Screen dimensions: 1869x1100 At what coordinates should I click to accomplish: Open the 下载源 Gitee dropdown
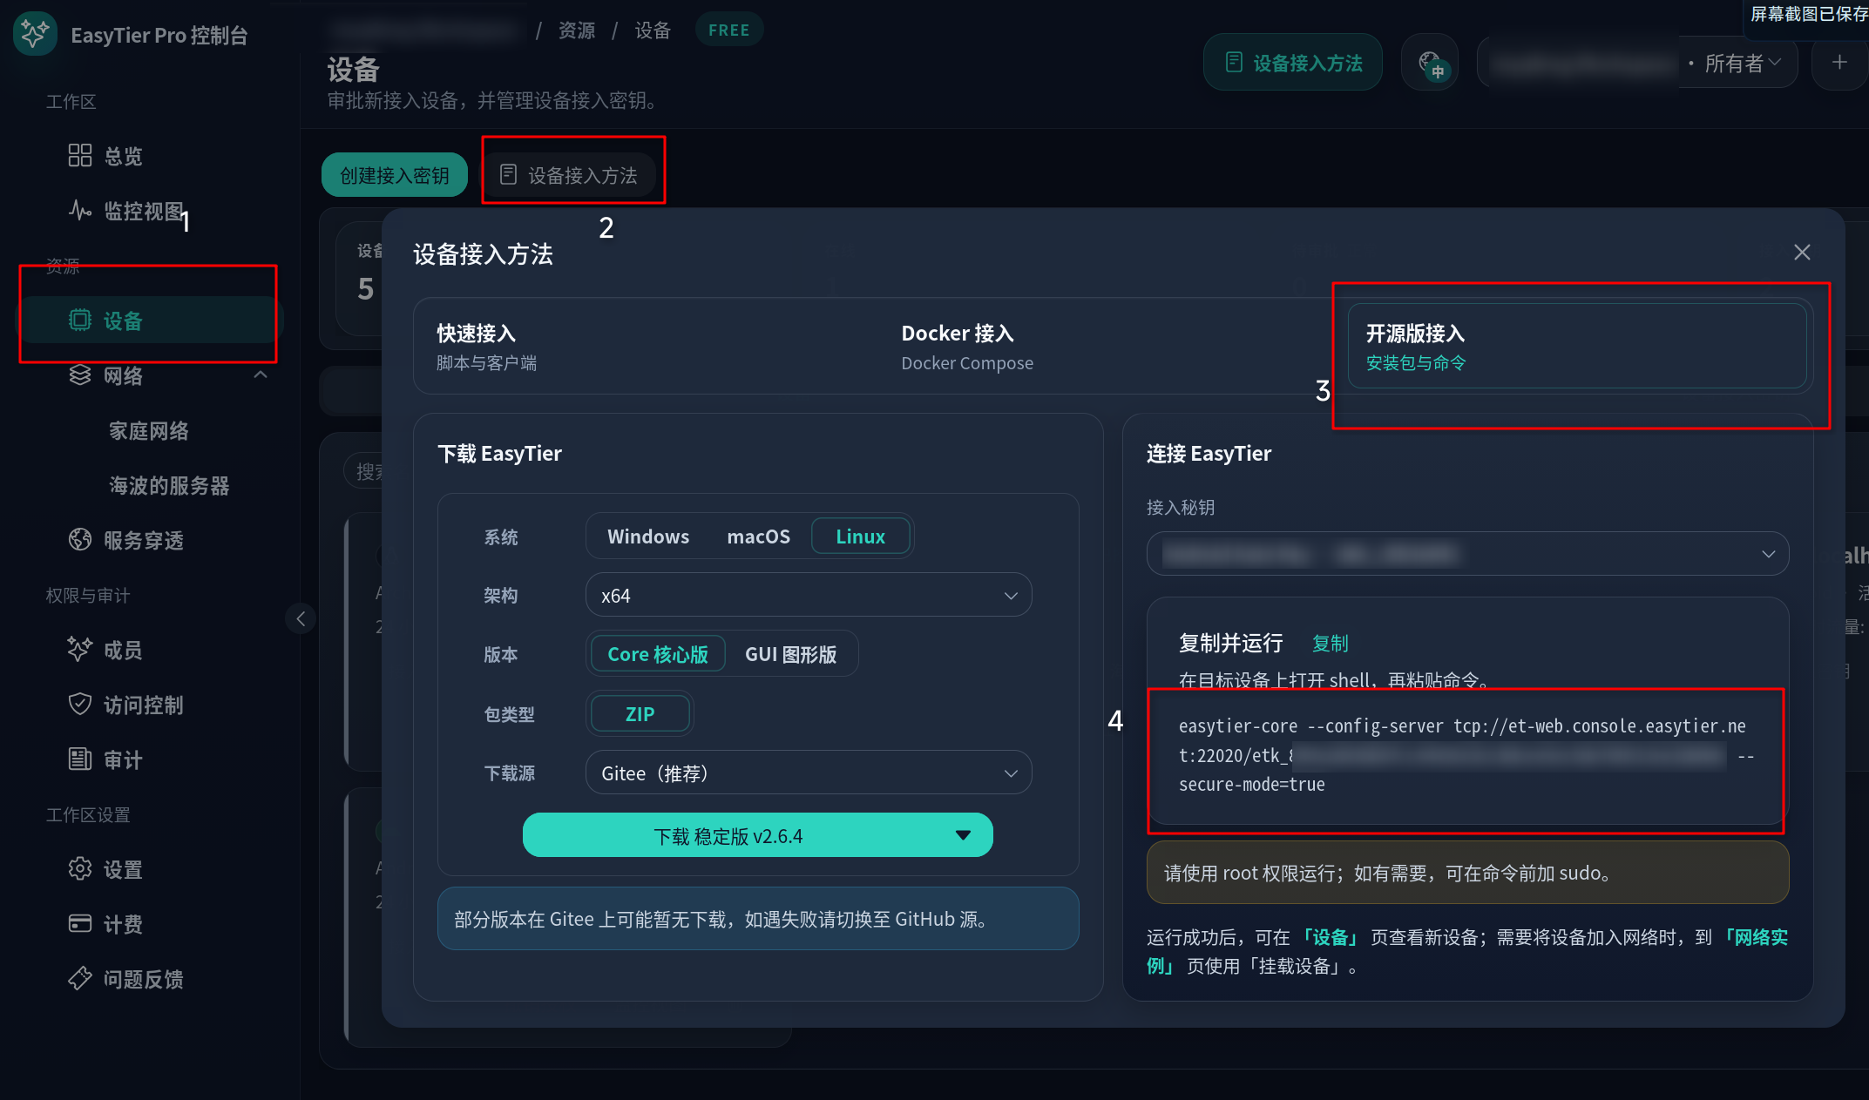tap(809, 773)
